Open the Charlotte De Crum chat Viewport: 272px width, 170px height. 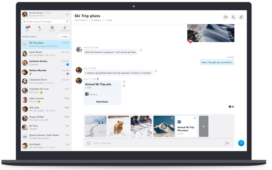point(46,90)
